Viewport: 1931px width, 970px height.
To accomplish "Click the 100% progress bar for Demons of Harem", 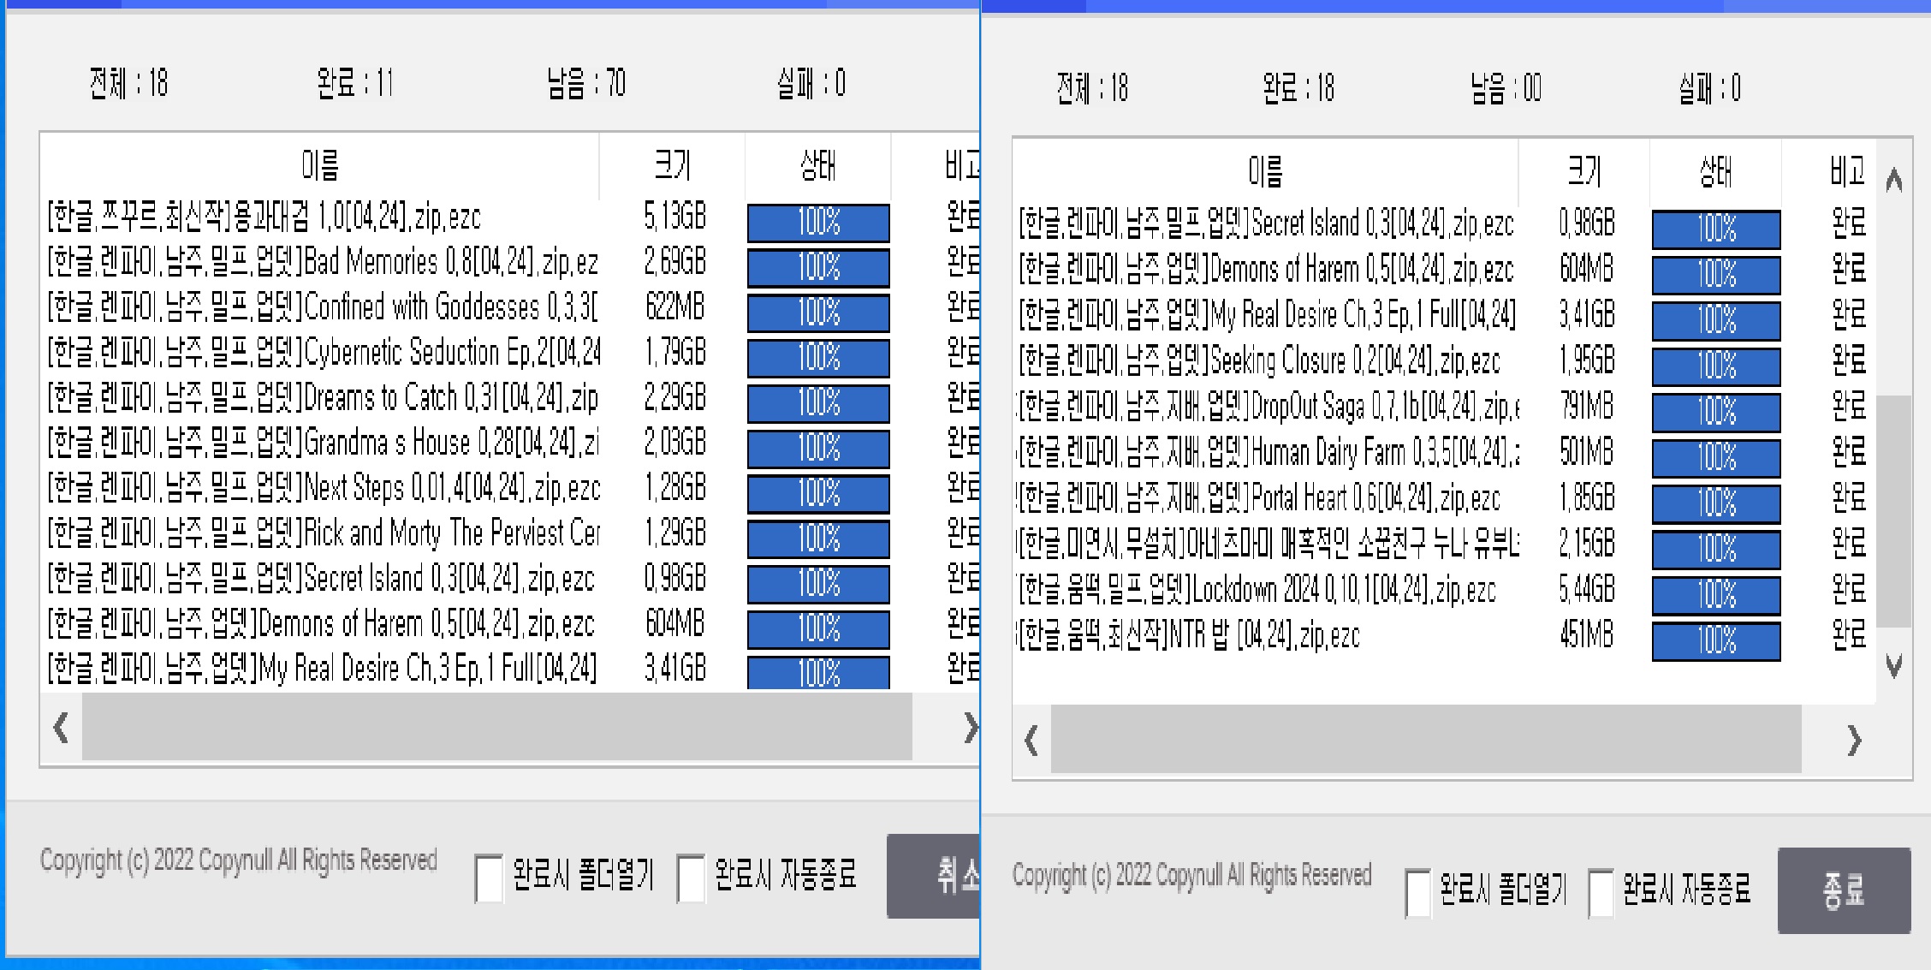I will coord(1715,275).
